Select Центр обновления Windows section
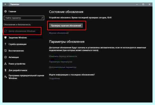Screen dimensions: 155x105 22,31
